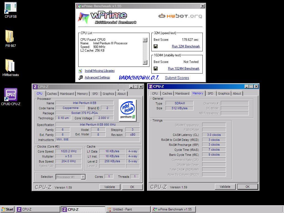Screen dimensions: 284x213
Task: Select About tab in right CPU-Z
Action: click(x=237, y=93)
